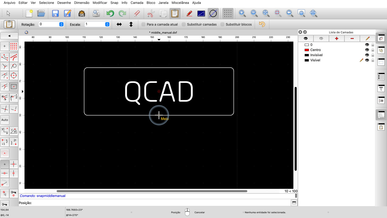Screen dimensions: 387x218
Task: Edit layer attributes pencil button
Action: 368,38
